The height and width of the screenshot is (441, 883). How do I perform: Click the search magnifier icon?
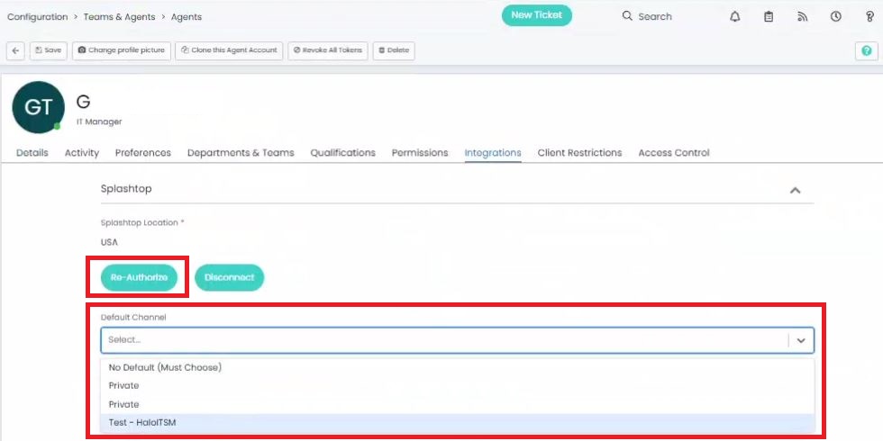pyautogui.click(x=627, y=16)
